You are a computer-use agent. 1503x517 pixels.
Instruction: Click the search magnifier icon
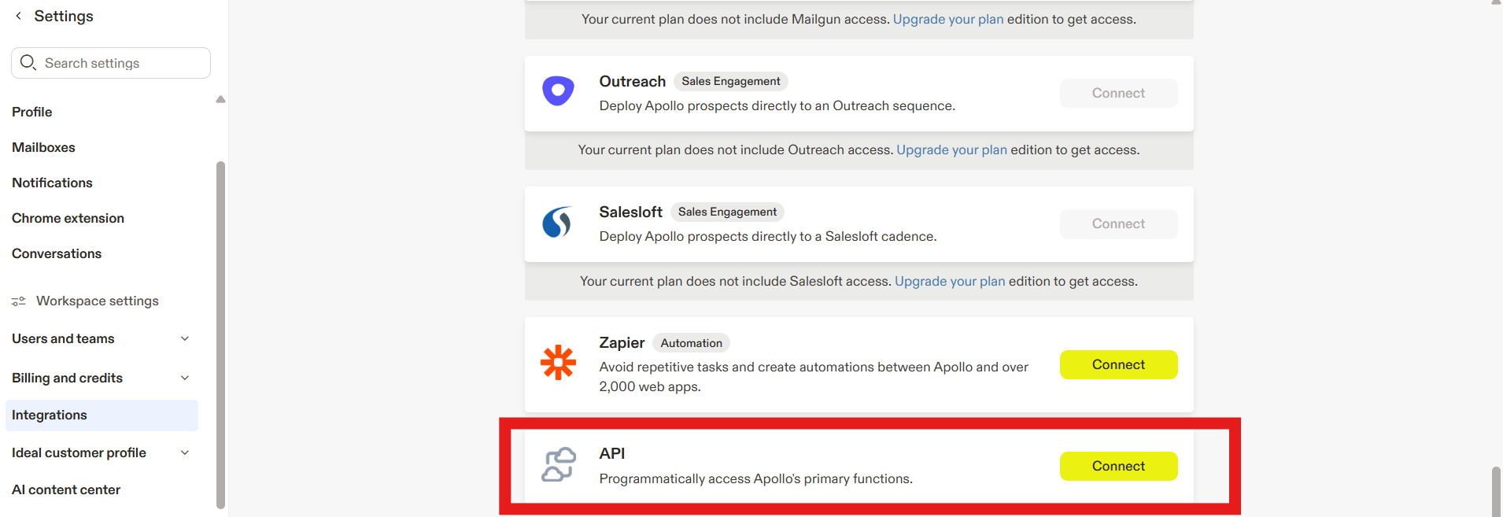[x=28, y=63]
